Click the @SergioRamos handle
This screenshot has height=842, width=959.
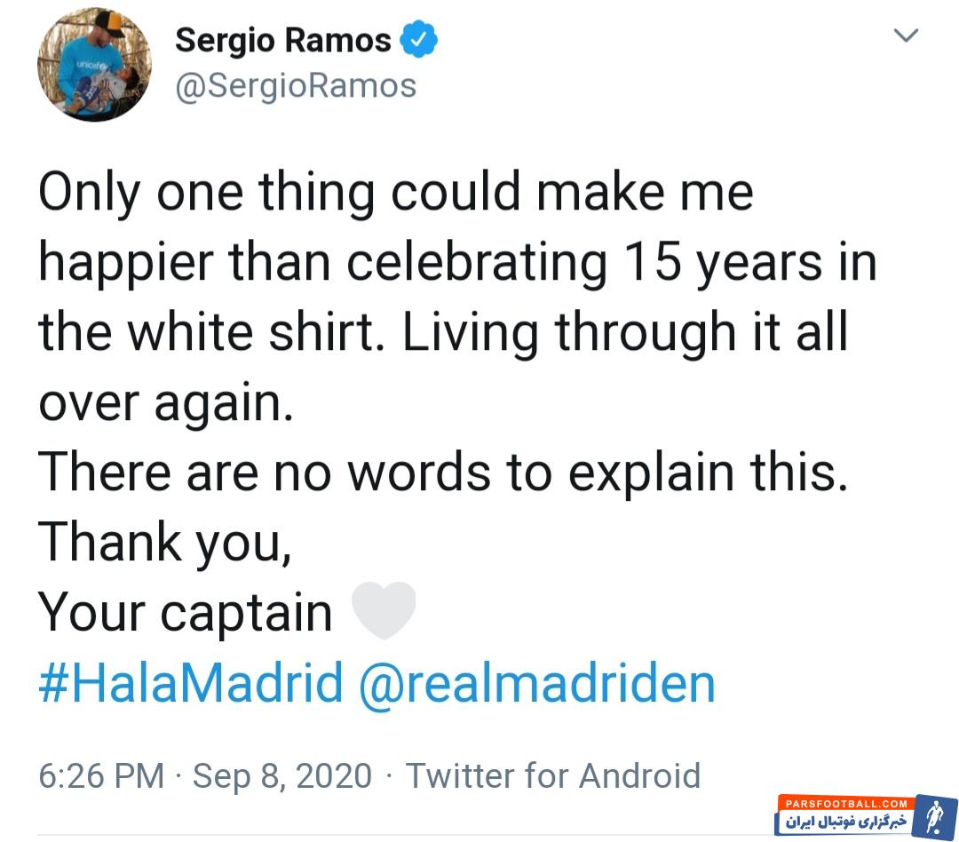click(x=296, y=86)
